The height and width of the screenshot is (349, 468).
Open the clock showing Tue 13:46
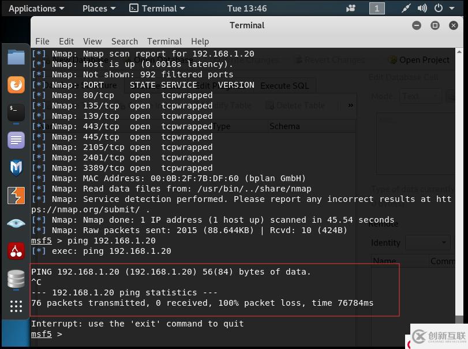tap(247, 9)
